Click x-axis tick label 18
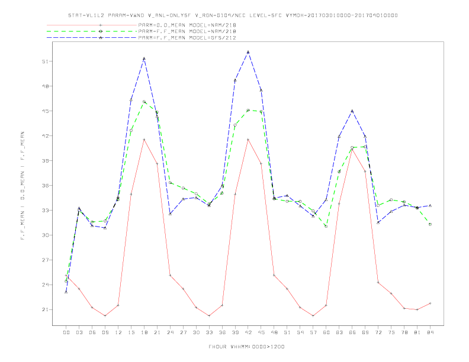The width and height of the screenshot is (469, 362). coord(144,332)
